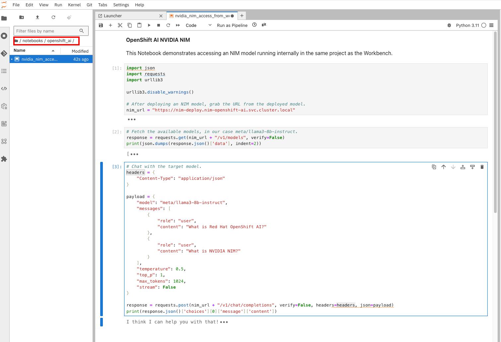Open the Component Catalogs sidebar panel
The height and width of the screenshot is (342, 501).
(x=4, y=141)
